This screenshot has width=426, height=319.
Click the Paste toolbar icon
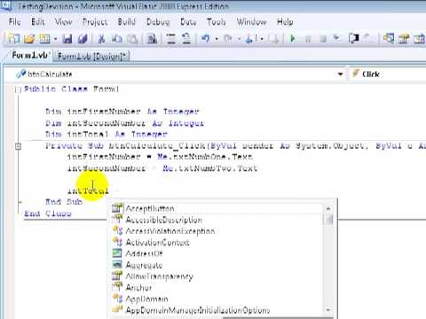(132, 39)
